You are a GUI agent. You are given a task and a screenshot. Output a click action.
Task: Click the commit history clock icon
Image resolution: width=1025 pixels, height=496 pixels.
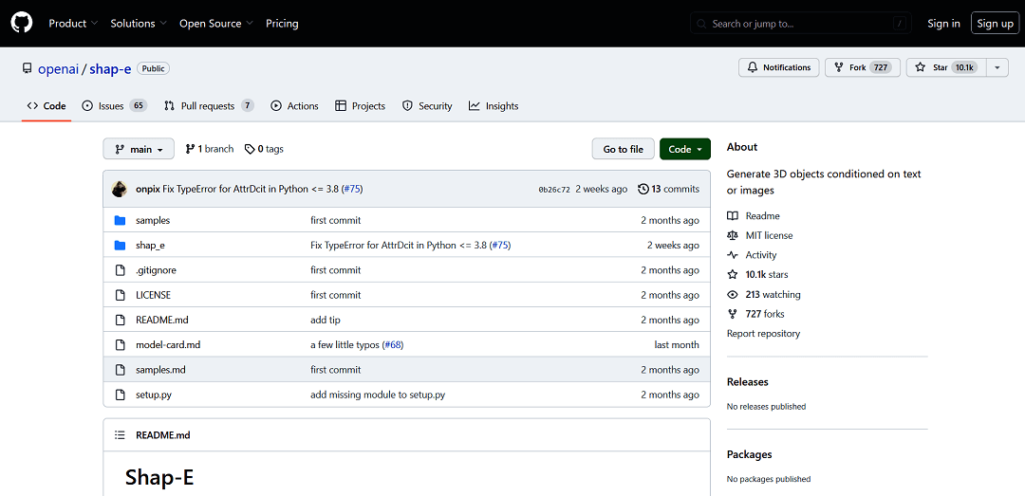point(643,189)
